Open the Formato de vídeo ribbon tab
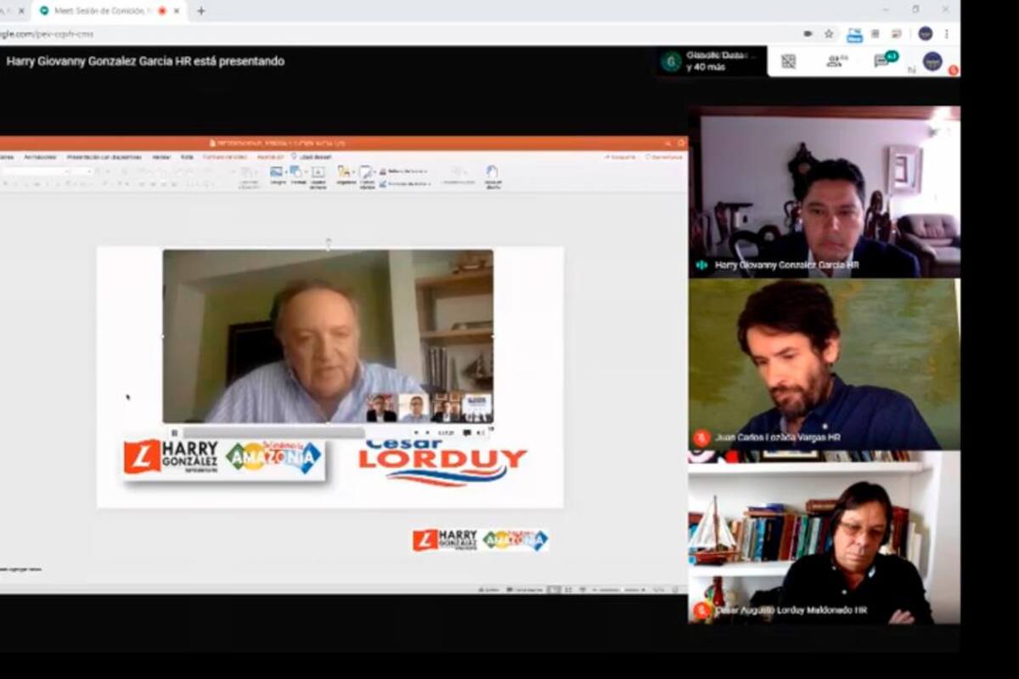This screenshot has width=1019, height=679. (x=225, y=157)
